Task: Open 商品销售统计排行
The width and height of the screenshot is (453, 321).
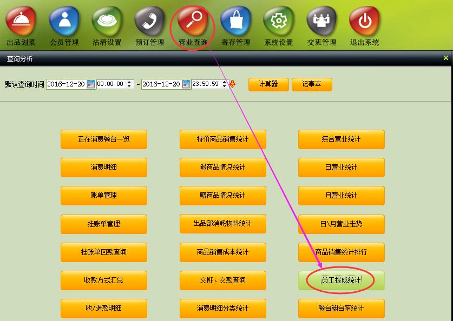Action: tap(341, 252)
